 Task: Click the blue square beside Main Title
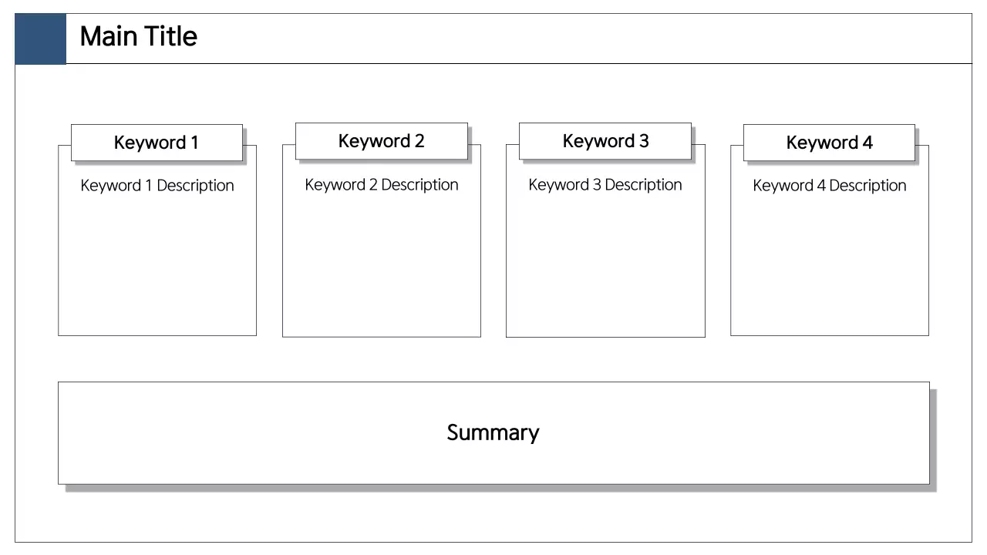pos(40,39)
